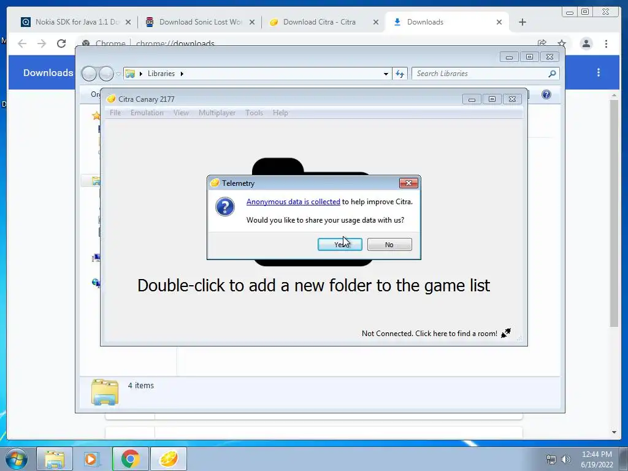Click Libraries in Explorer breadcrumb
Viewport: 628px width, 471px height.
click(x=161, y=74)
